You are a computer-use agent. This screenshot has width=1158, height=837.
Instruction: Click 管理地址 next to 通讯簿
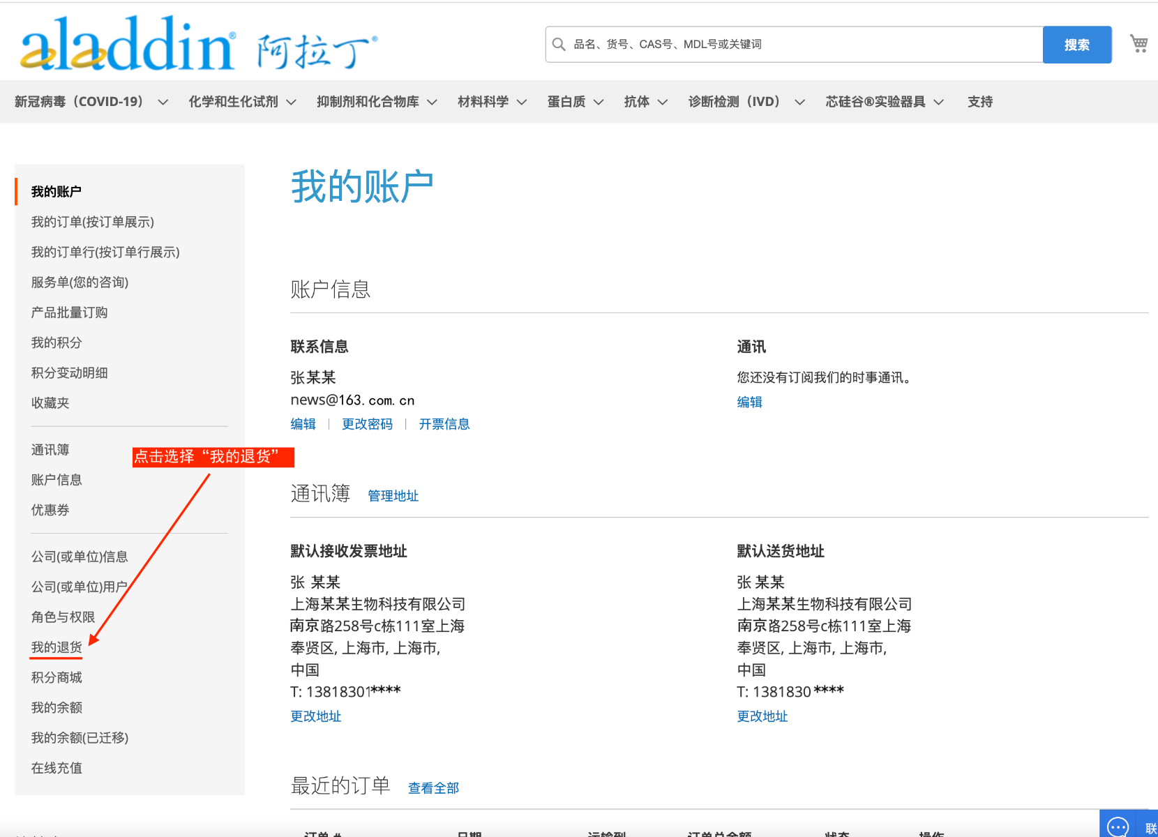click(393, 496)
